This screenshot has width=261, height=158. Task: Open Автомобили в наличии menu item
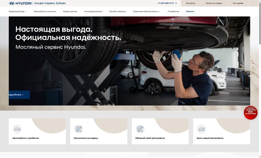coord(45,12)
